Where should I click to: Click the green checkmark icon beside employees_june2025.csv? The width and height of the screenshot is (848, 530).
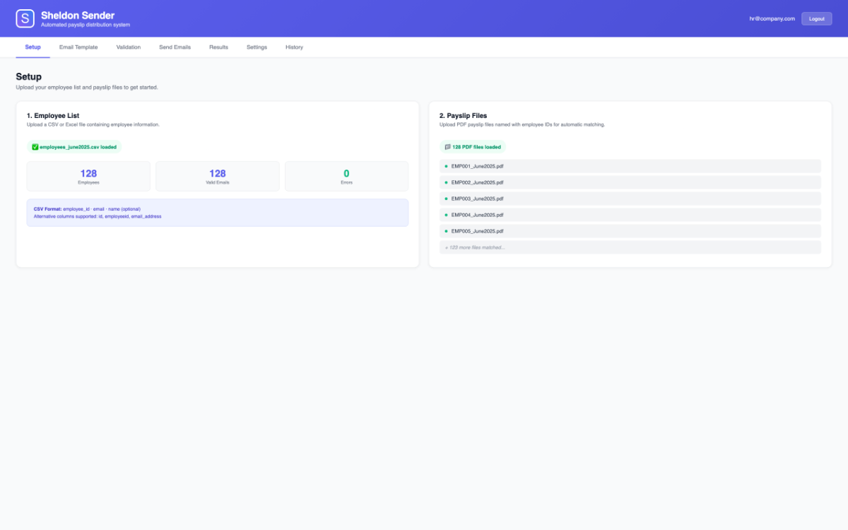click(x=35, y=147)
